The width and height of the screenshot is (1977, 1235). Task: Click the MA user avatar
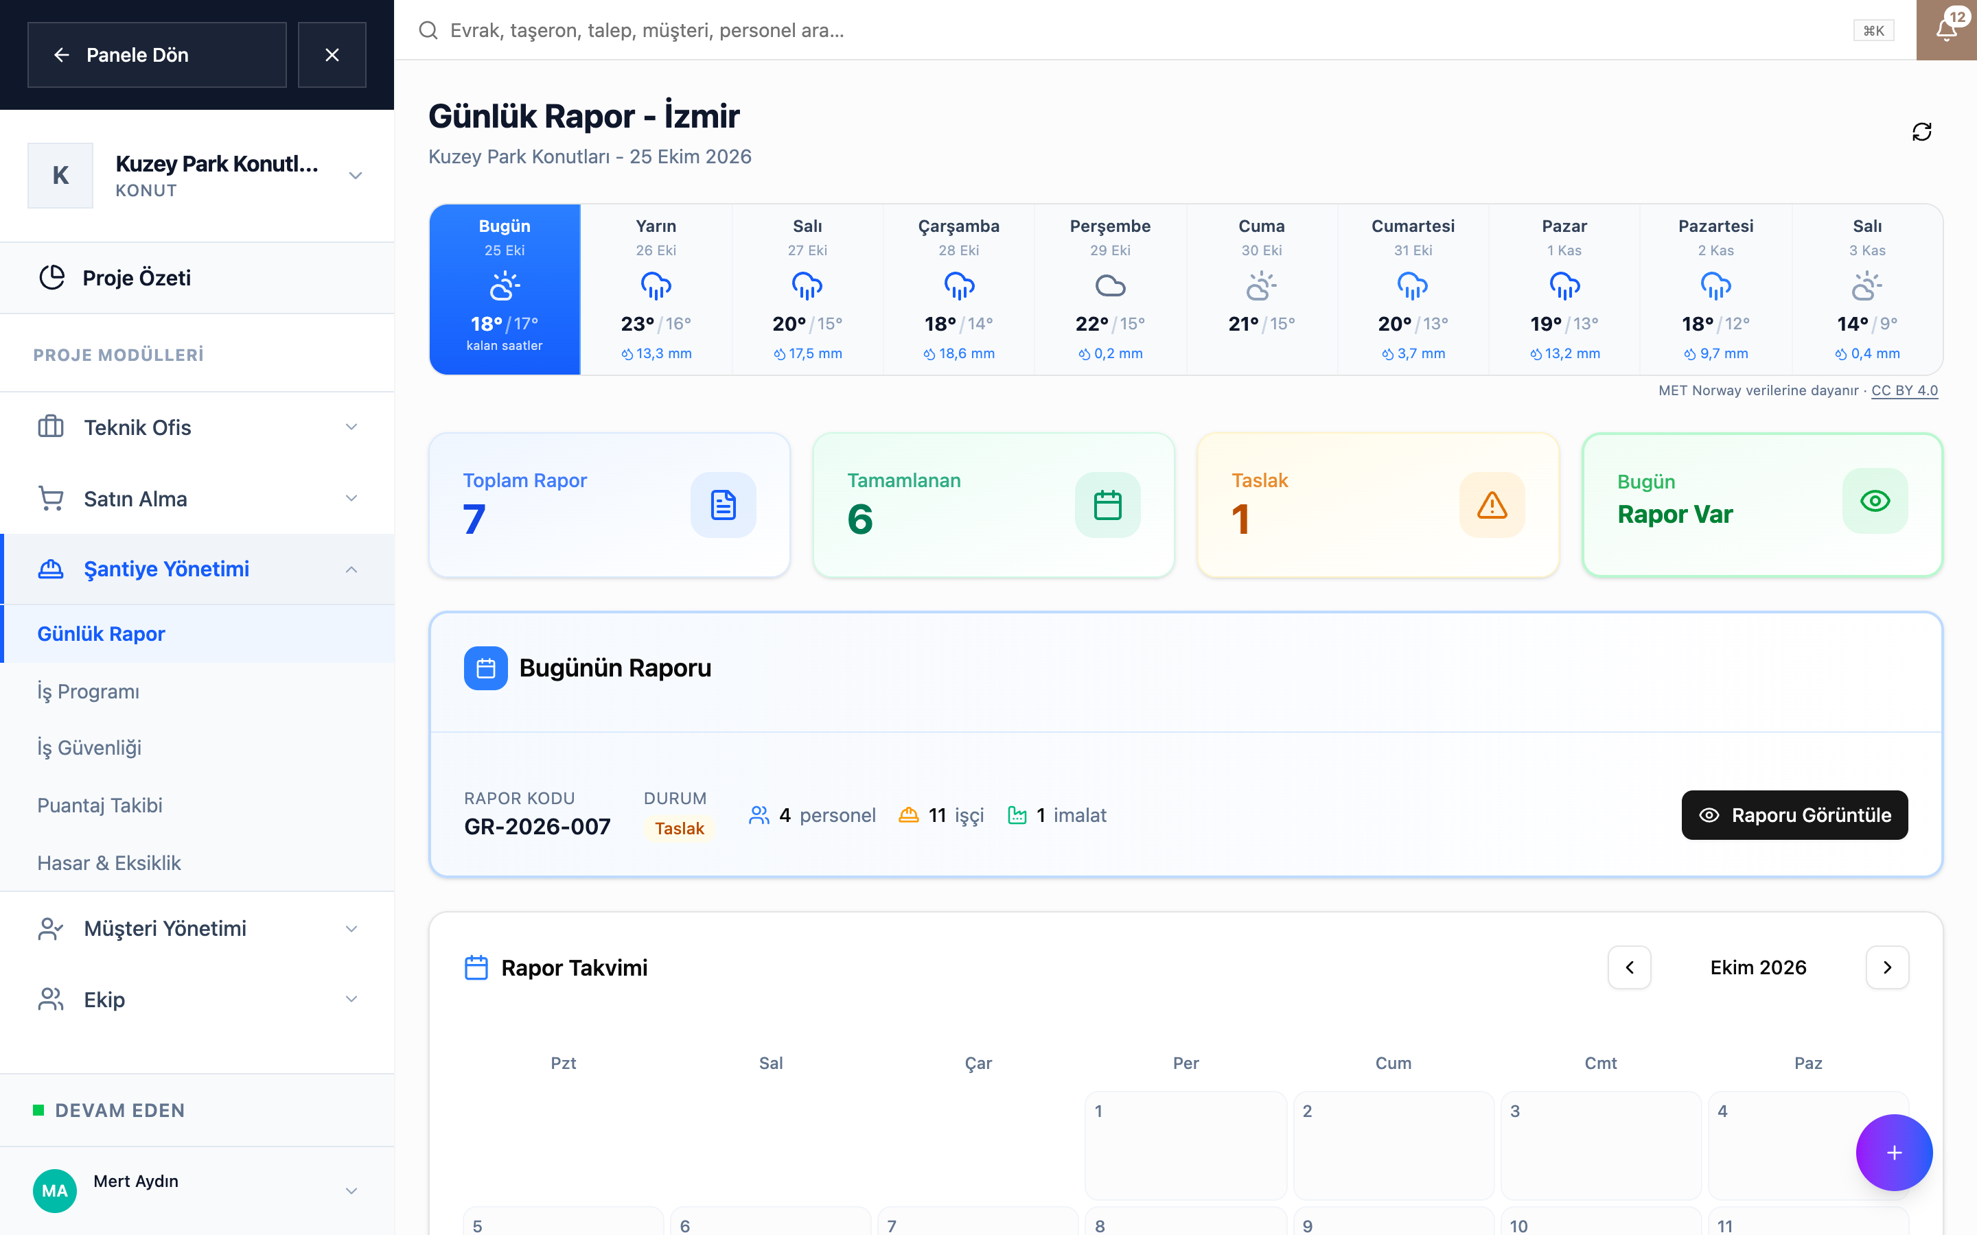coord(55,1190)
